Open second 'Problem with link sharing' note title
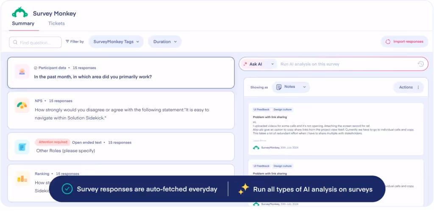Screen dimensions: 434x211 click(x=270, y=173)
